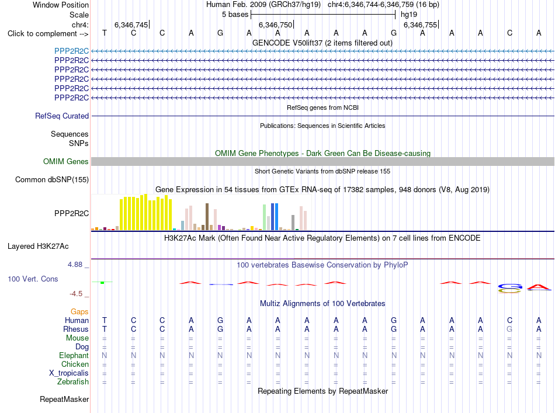Click the Human species label in Multiz
The image size is (555, 413).
[77, 320]
